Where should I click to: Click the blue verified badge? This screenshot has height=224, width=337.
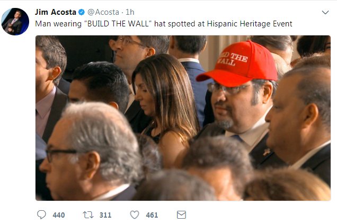[x=82, y=12]
